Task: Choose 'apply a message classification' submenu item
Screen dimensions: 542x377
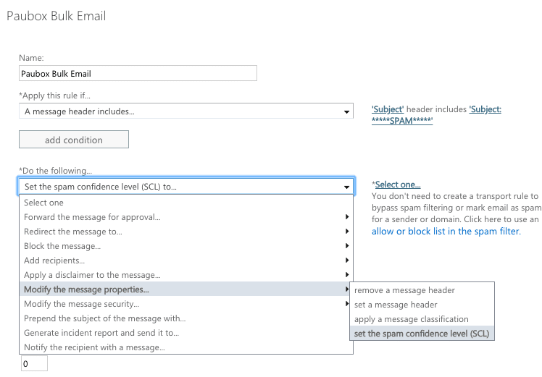Action: [411, 319]
